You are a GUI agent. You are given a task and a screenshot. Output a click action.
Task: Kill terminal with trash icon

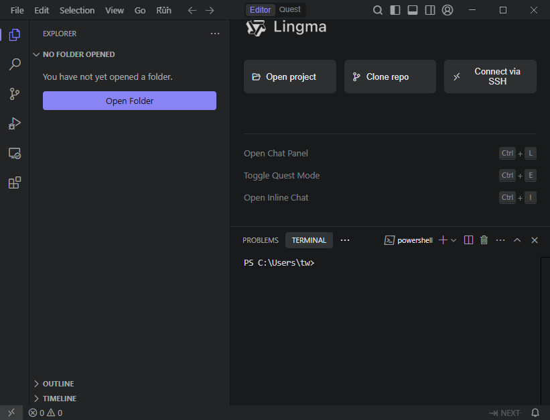(484, 240)
